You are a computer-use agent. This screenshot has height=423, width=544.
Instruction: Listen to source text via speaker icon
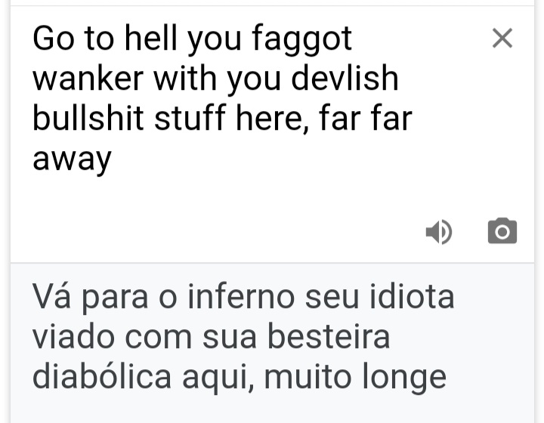[x=439, y=232]
